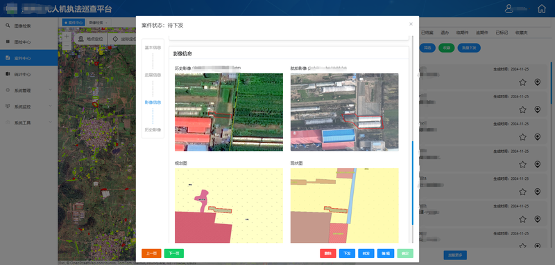Click the dialog's vertical scrollbar
The height and width of the screenshot is (265, 555).
coord(411,183)
